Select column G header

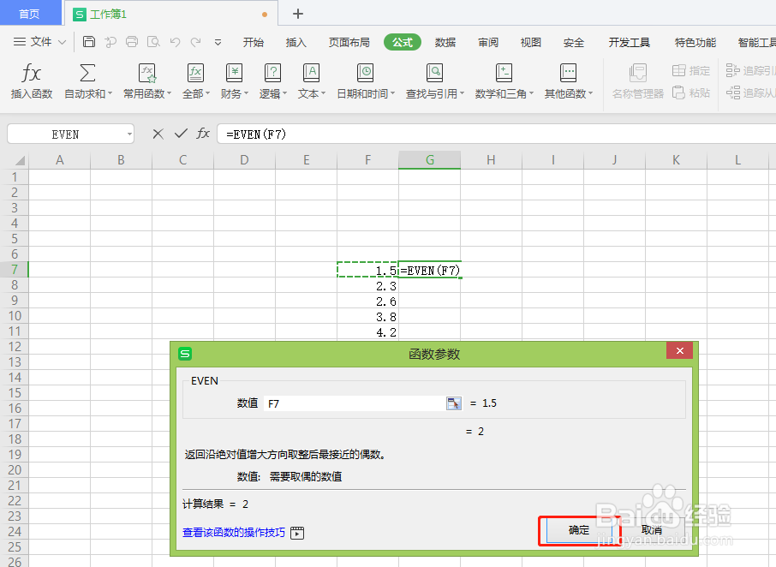(430, 160)
